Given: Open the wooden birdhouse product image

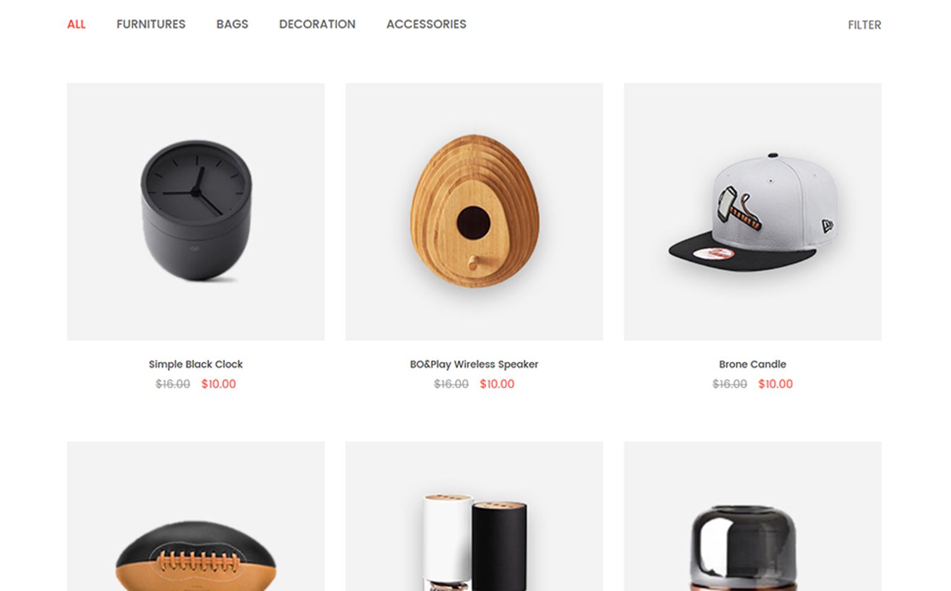Looking at the screenshot, I should (474, 212).
